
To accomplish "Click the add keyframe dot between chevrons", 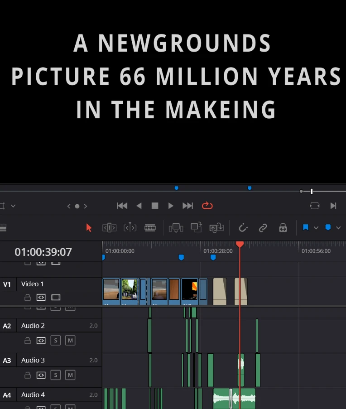I will (77, 206).
